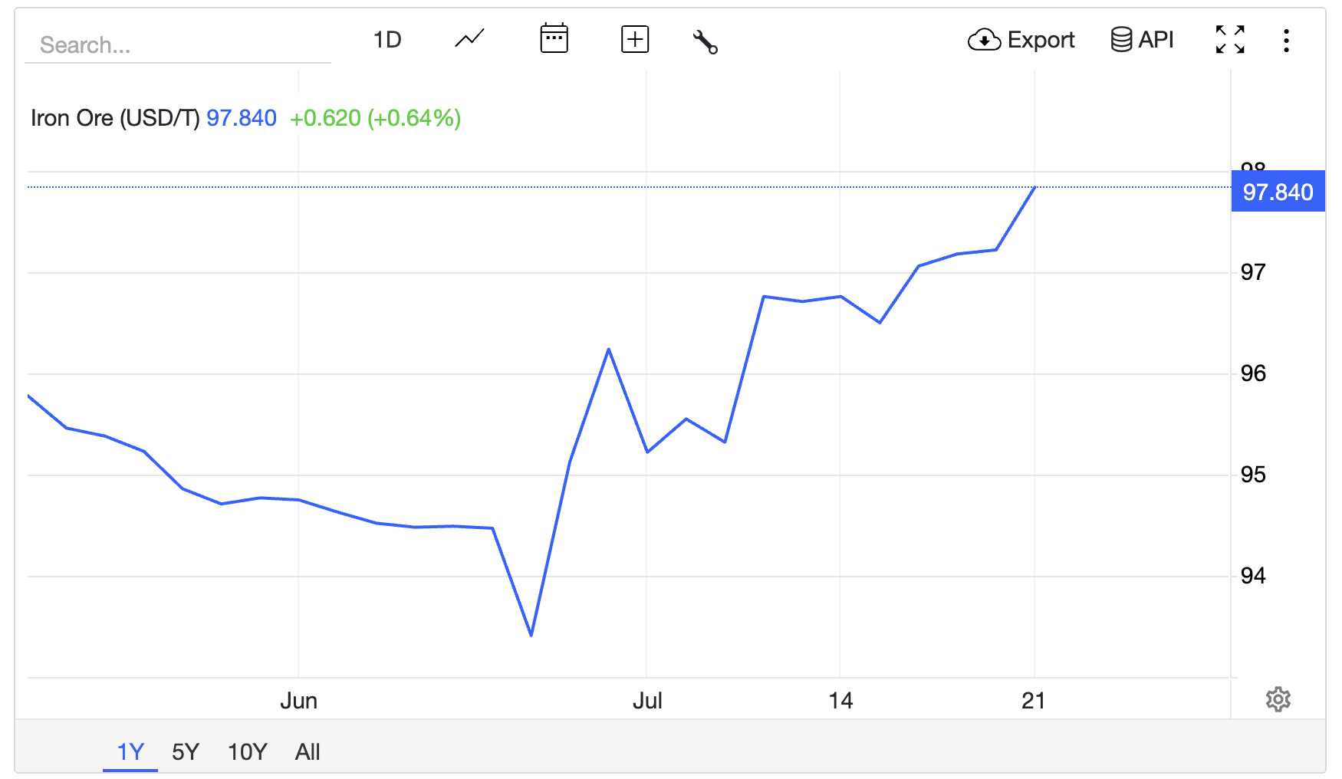
Task: Show the All time range
Action: pos(308,751)
